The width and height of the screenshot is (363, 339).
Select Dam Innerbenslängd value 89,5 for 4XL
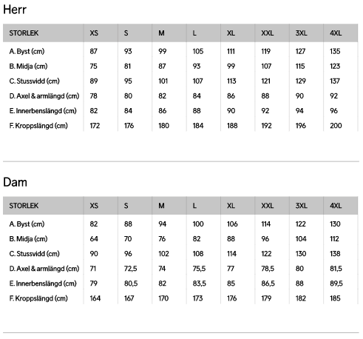[336, 283]
